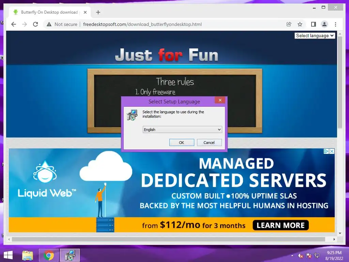349x262 pixels.
Task: Open a new tab with the plus button
Action: (98, 12)
